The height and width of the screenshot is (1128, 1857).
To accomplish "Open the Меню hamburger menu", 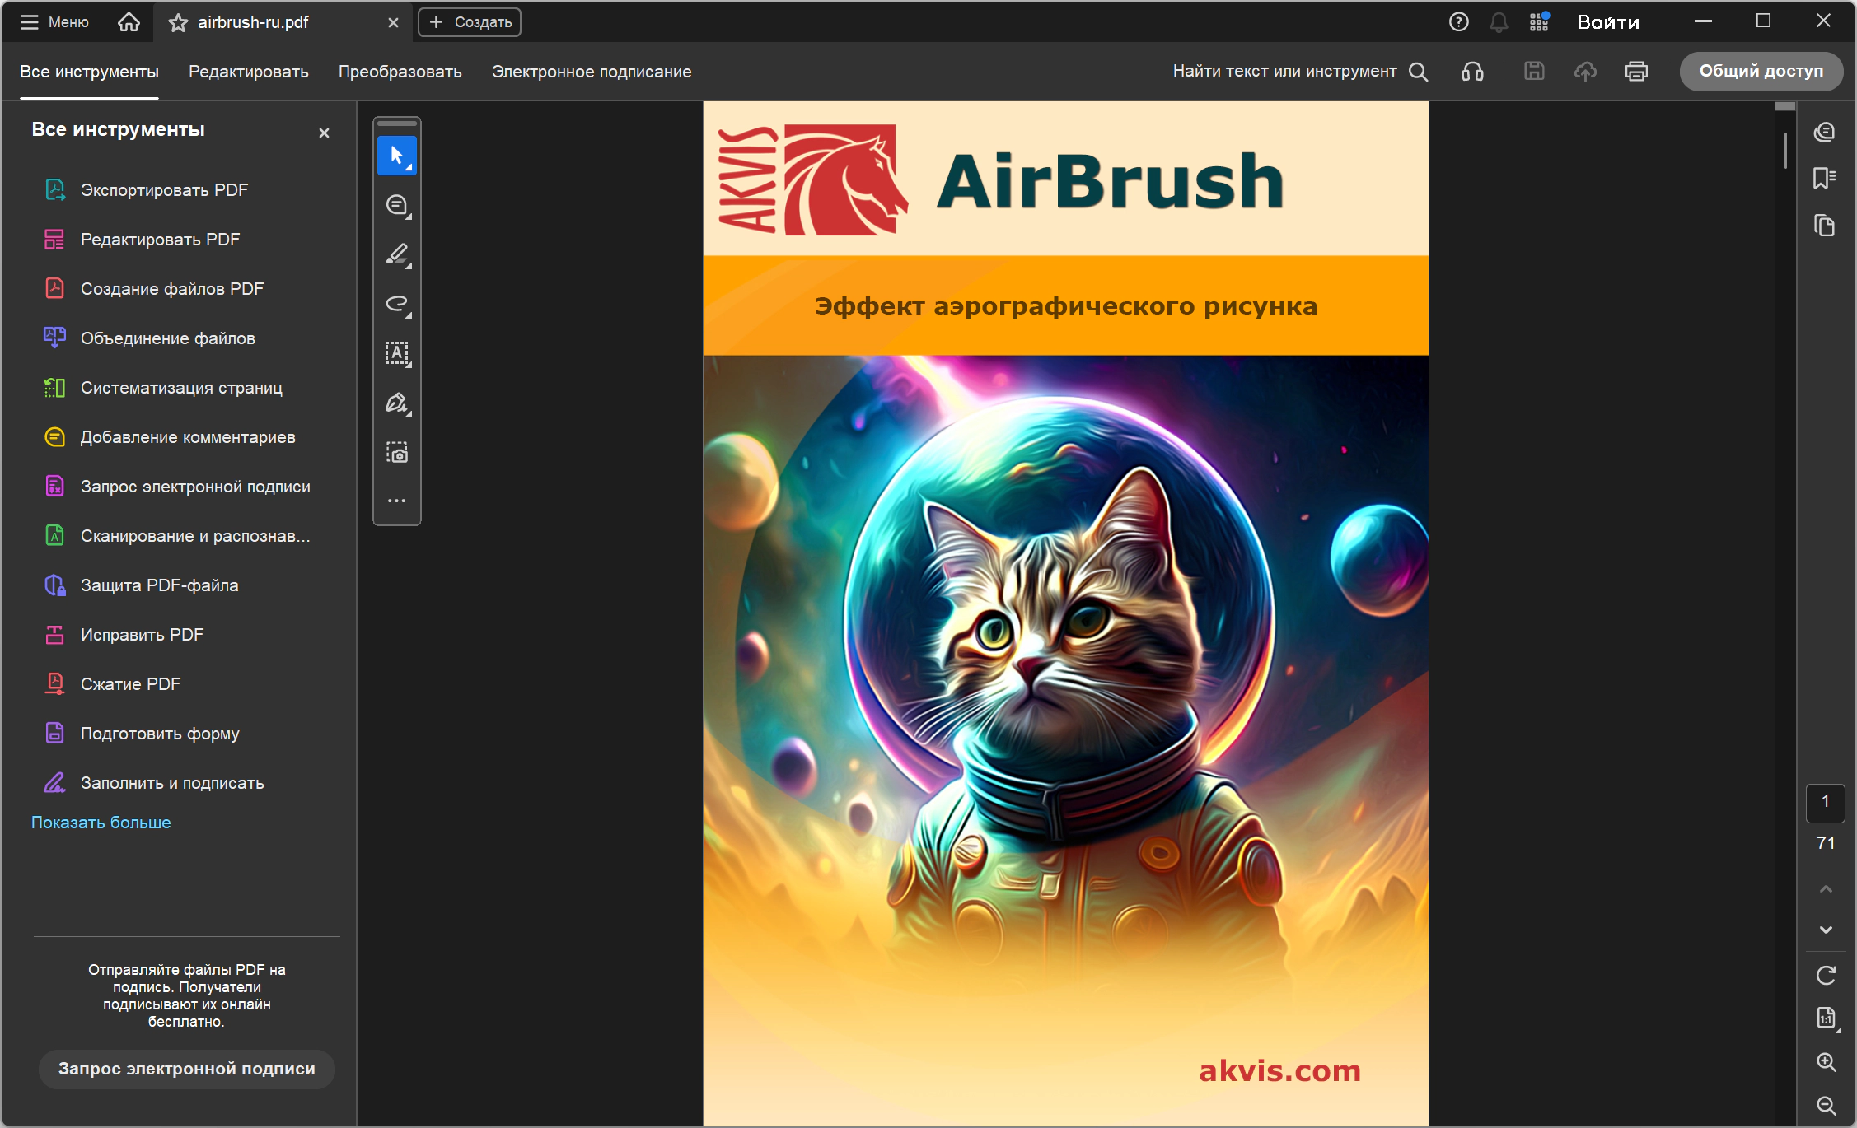I will tap(54, 22).
